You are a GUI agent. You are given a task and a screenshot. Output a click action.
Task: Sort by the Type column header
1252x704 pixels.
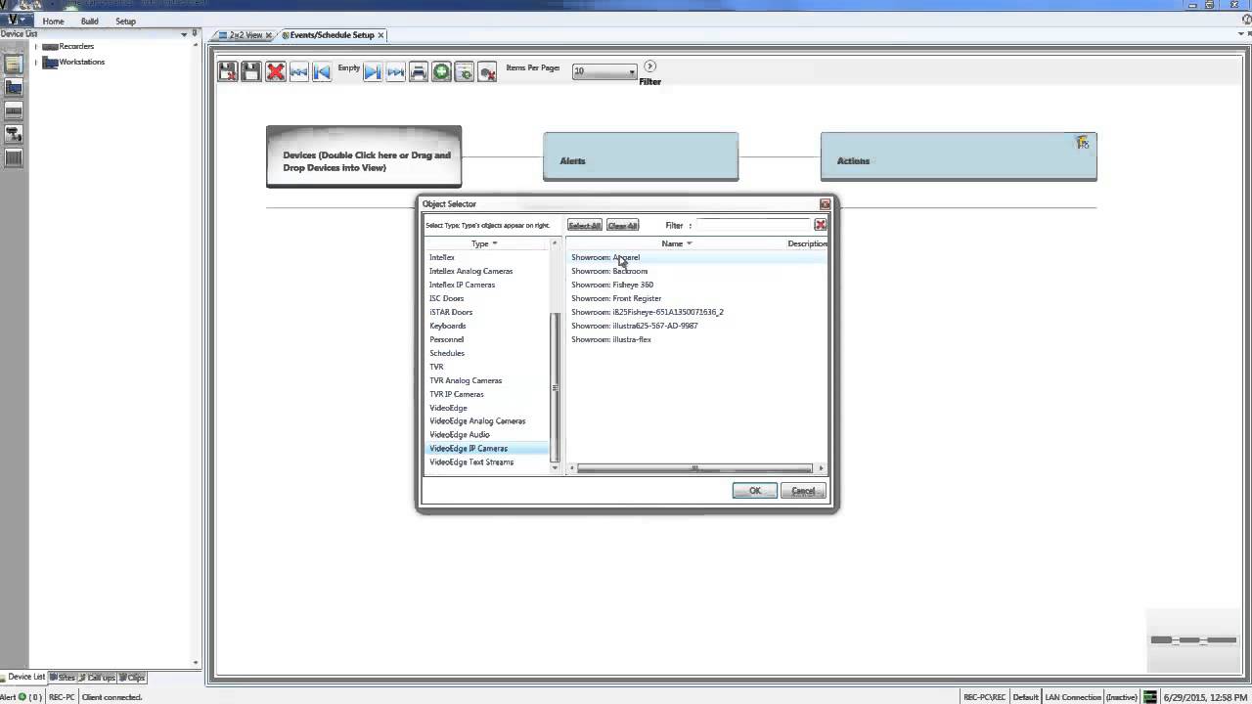[x=485, y=243]
